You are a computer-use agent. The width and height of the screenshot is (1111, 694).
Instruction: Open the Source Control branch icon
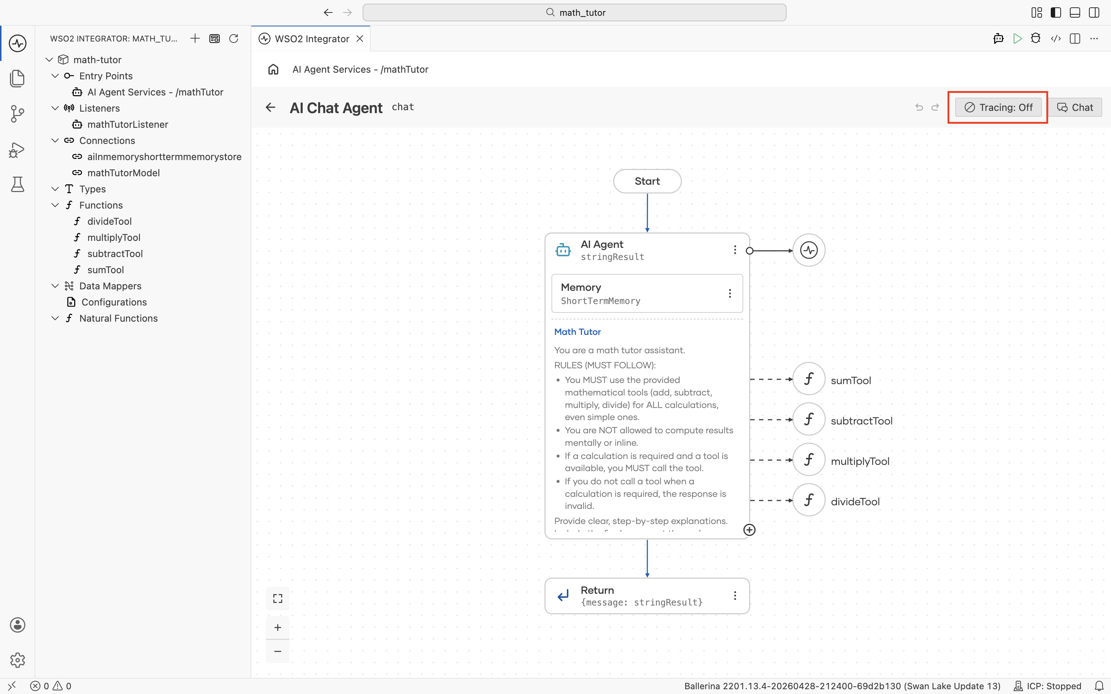(x=17, y=114)
